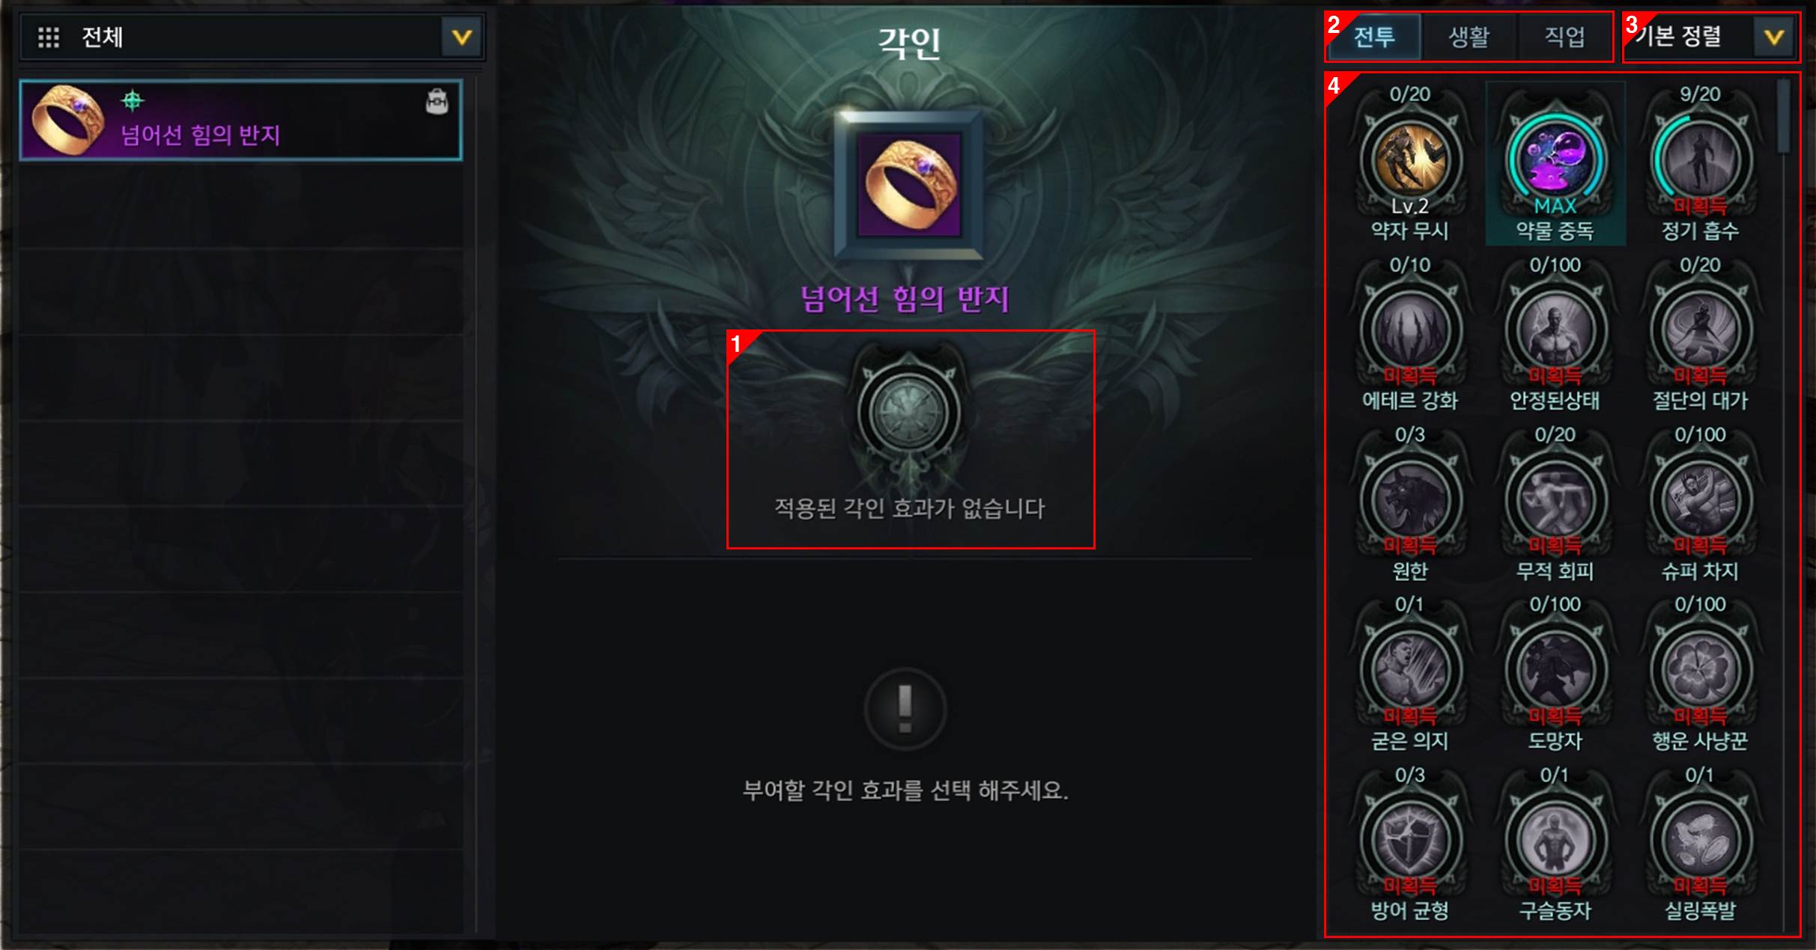Select the 전투 tab
The width and height of the screenshot is (1816, 950).
(1374, 37)
